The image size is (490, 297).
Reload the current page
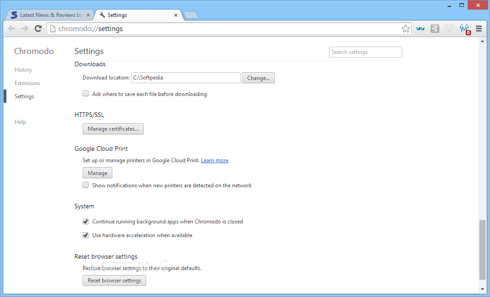(x=38, y=29)
